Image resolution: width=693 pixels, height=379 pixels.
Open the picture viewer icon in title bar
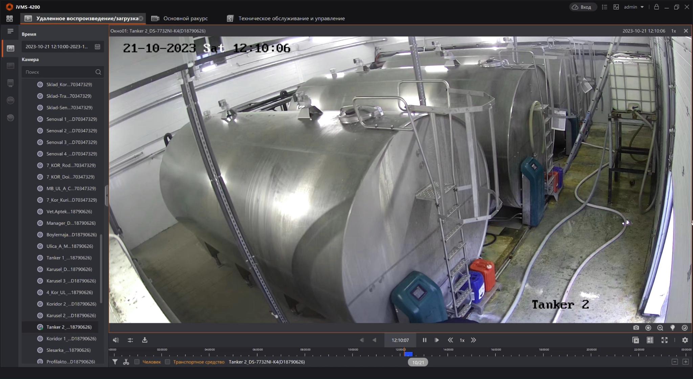(x=616, y=7)
